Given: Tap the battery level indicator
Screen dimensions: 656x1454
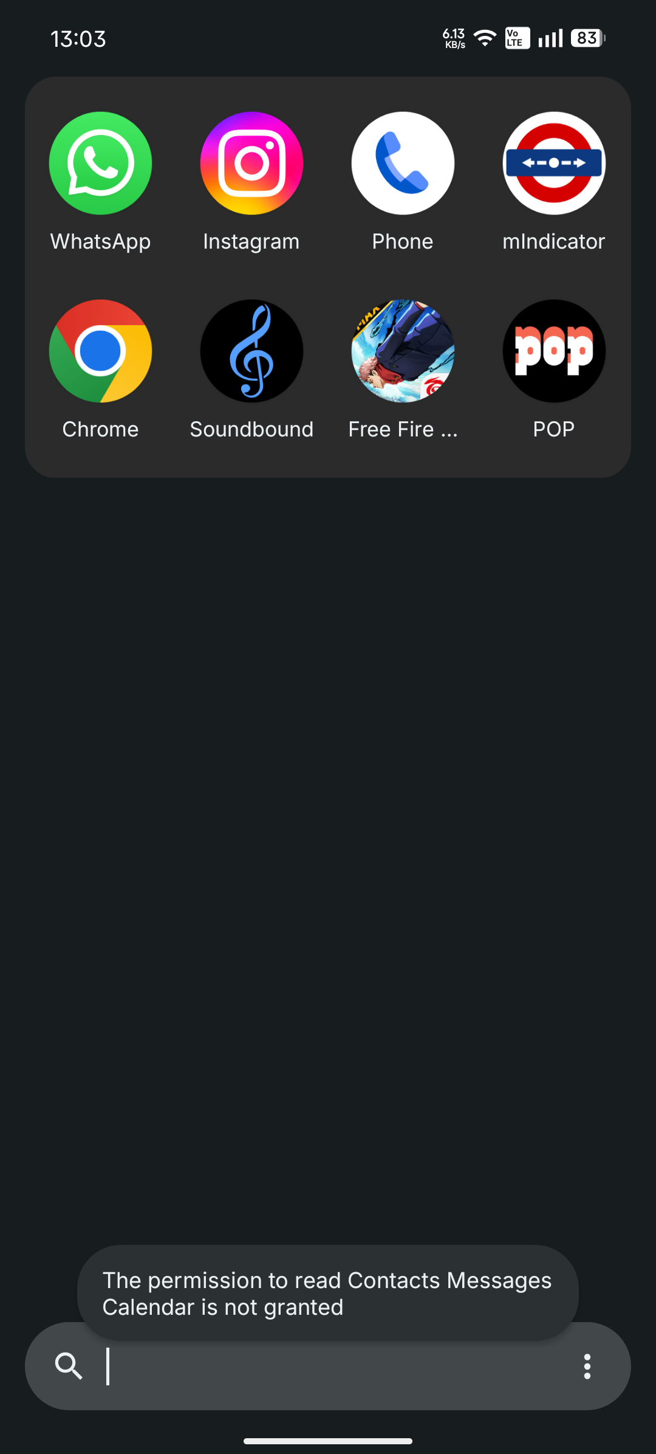Looking at the screenshot, I should click(587, 38).
